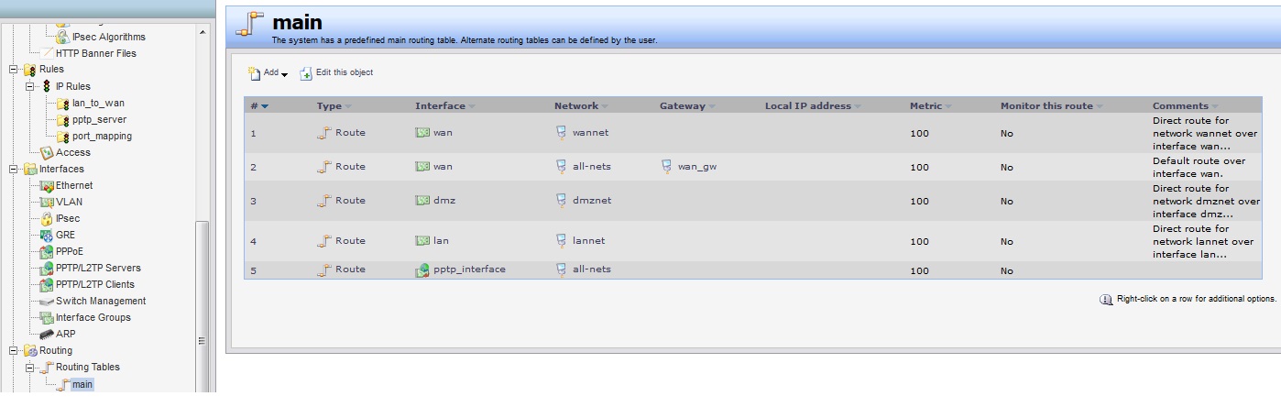
Task: Click the PPPoE tree icon
Action: tap(47, 251)
